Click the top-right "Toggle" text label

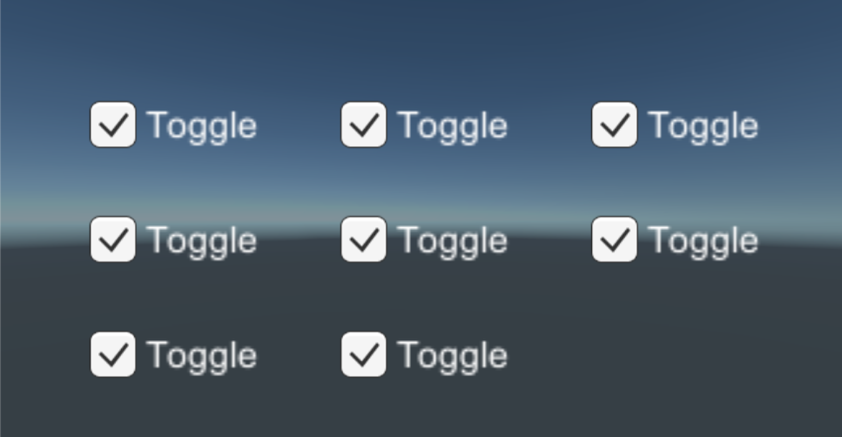point(704,126)
